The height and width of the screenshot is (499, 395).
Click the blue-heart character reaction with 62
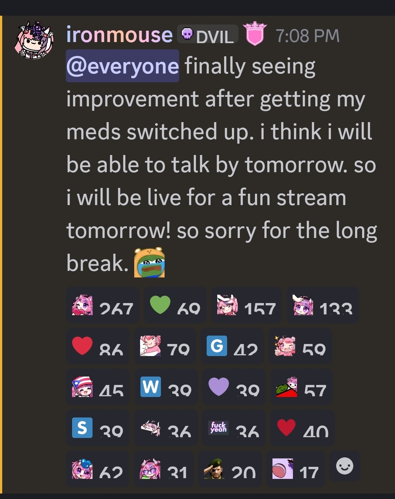click(x=98, y=469)
